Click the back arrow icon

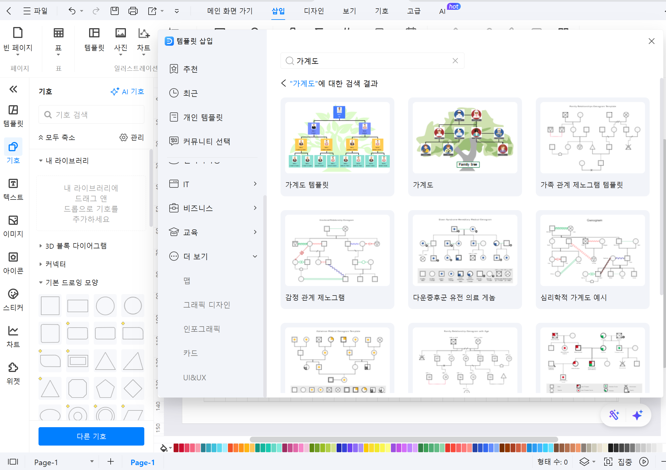(x=9, y=11)
